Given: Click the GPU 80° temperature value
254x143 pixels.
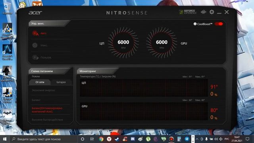Looking at the screenshot, I should [x=214, y=110].
